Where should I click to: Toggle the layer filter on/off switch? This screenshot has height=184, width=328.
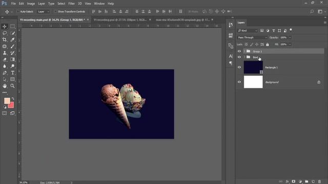coord(291,30)
